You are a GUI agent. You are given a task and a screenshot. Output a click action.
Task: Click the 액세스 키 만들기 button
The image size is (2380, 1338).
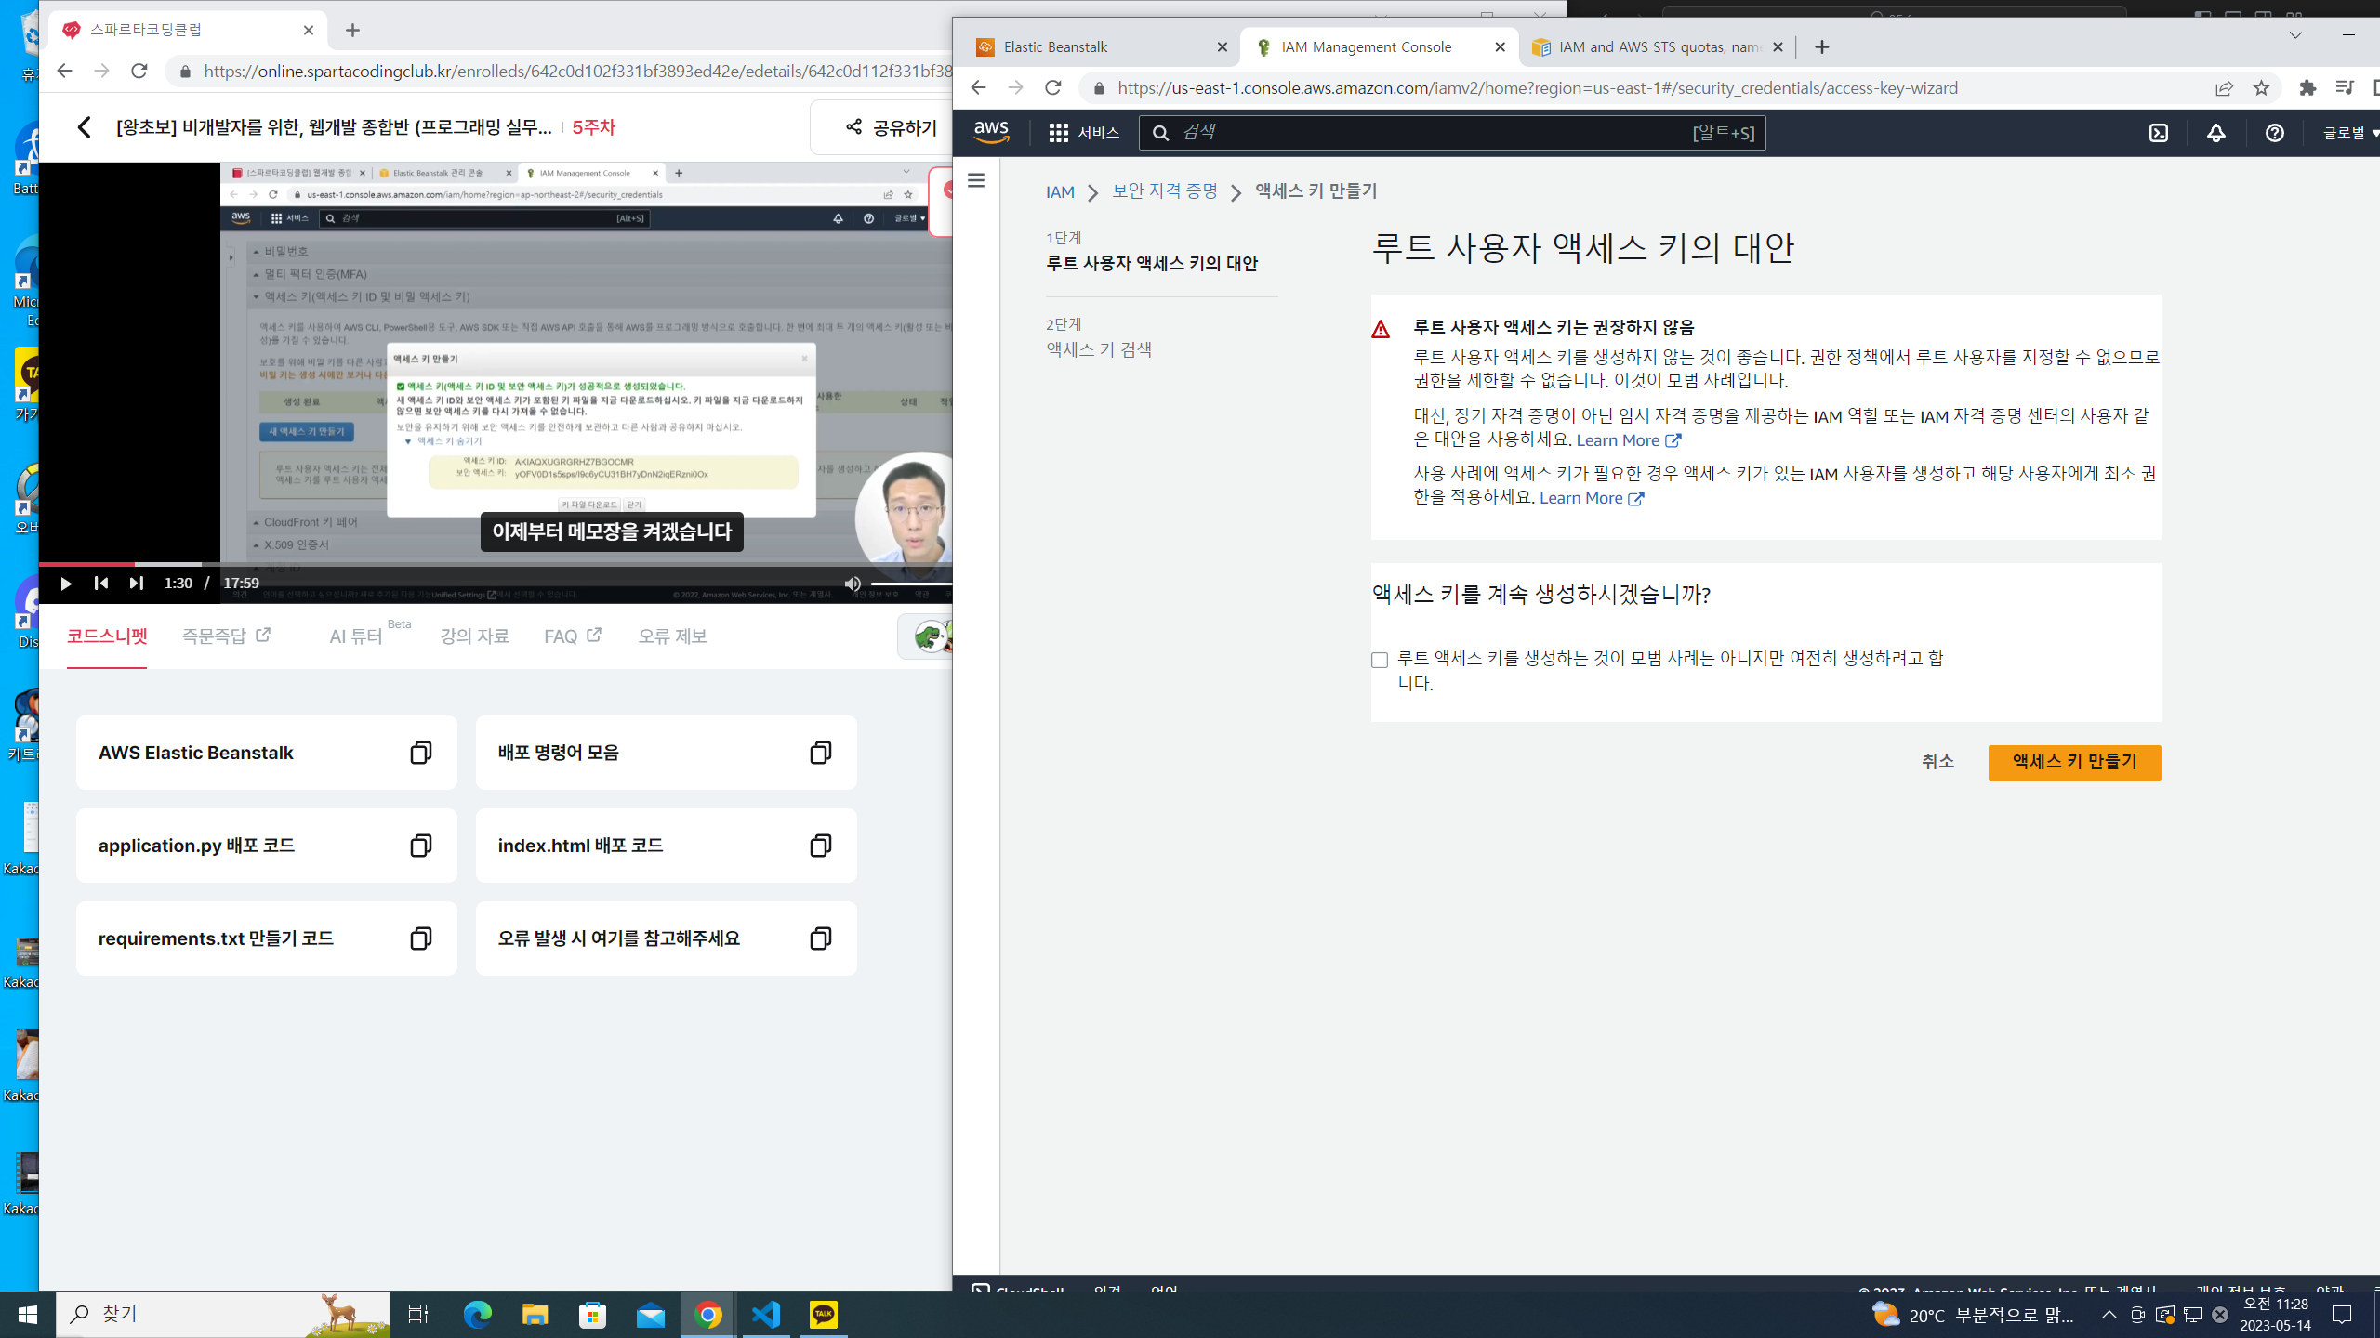(x=2074, y=763)
